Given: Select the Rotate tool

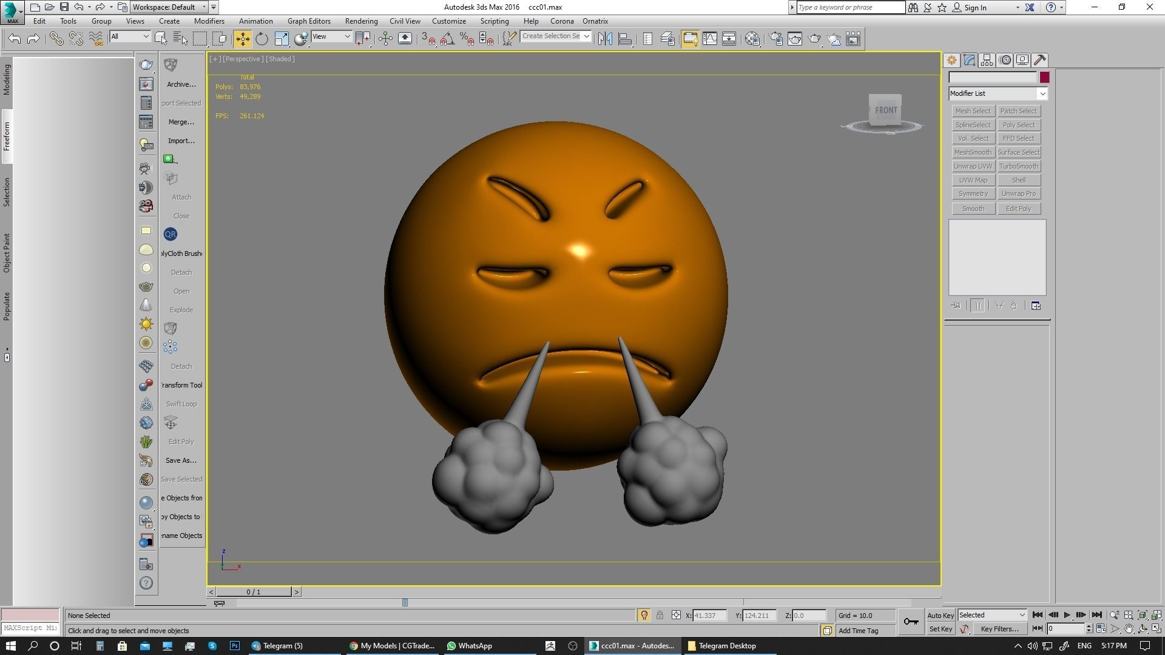Looking at the screenshot, I should click(262, 39).
